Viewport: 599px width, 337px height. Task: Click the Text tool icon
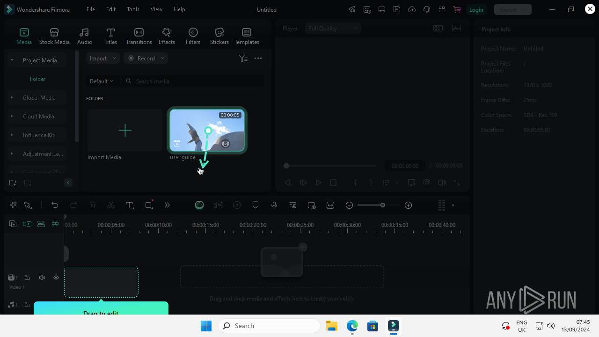[x=130, y=205]
